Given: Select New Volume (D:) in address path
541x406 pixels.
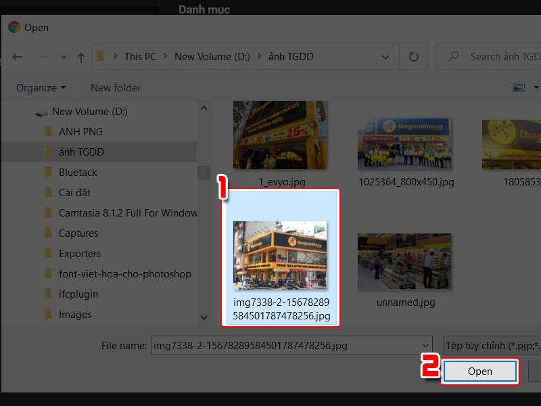Looking at the screenshot, I should pyautogui.click(x=212, y=57).
